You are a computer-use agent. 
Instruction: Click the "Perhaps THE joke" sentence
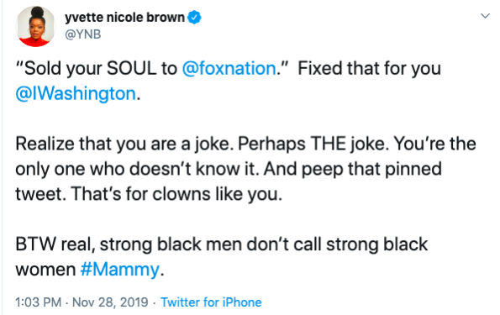313,144
